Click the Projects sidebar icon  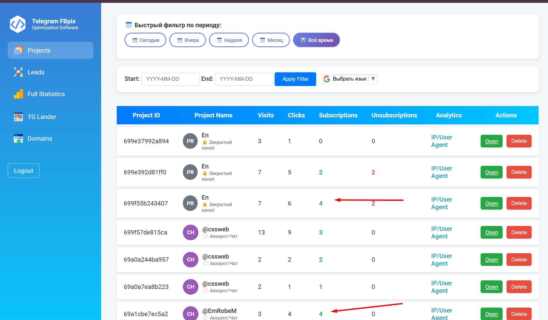pos(18,50)
